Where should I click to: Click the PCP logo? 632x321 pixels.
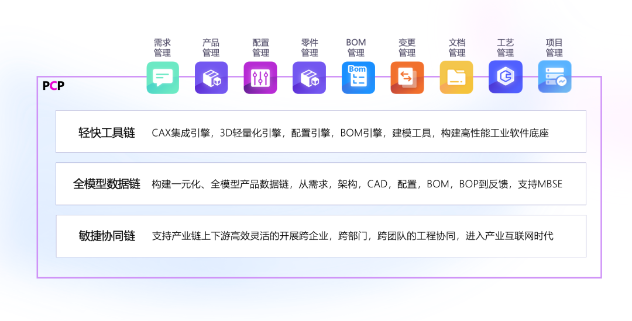pyautogui.click(x=53, y=86)
